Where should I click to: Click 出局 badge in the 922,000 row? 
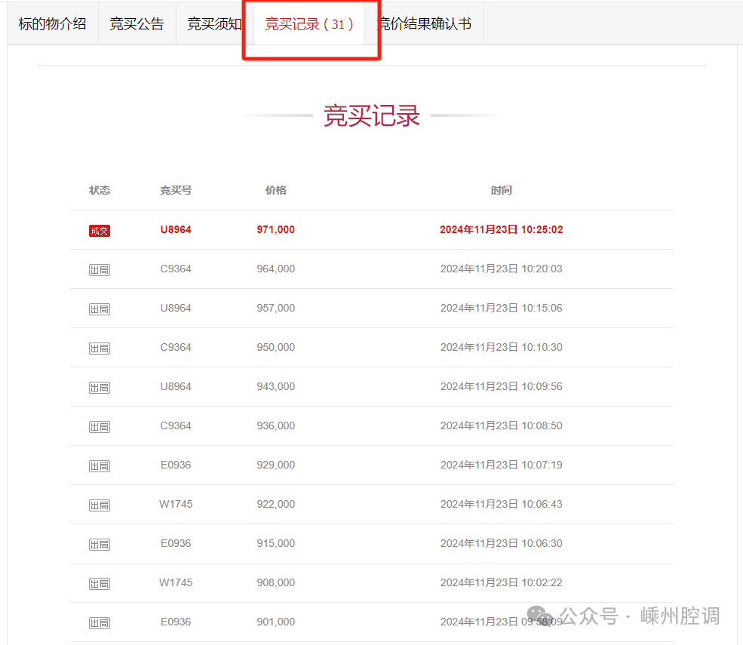100,505
